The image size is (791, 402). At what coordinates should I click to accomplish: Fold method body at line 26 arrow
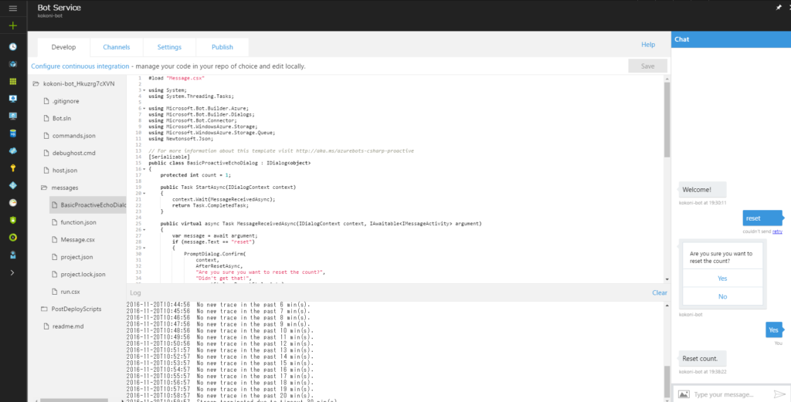tap(144, 230)
